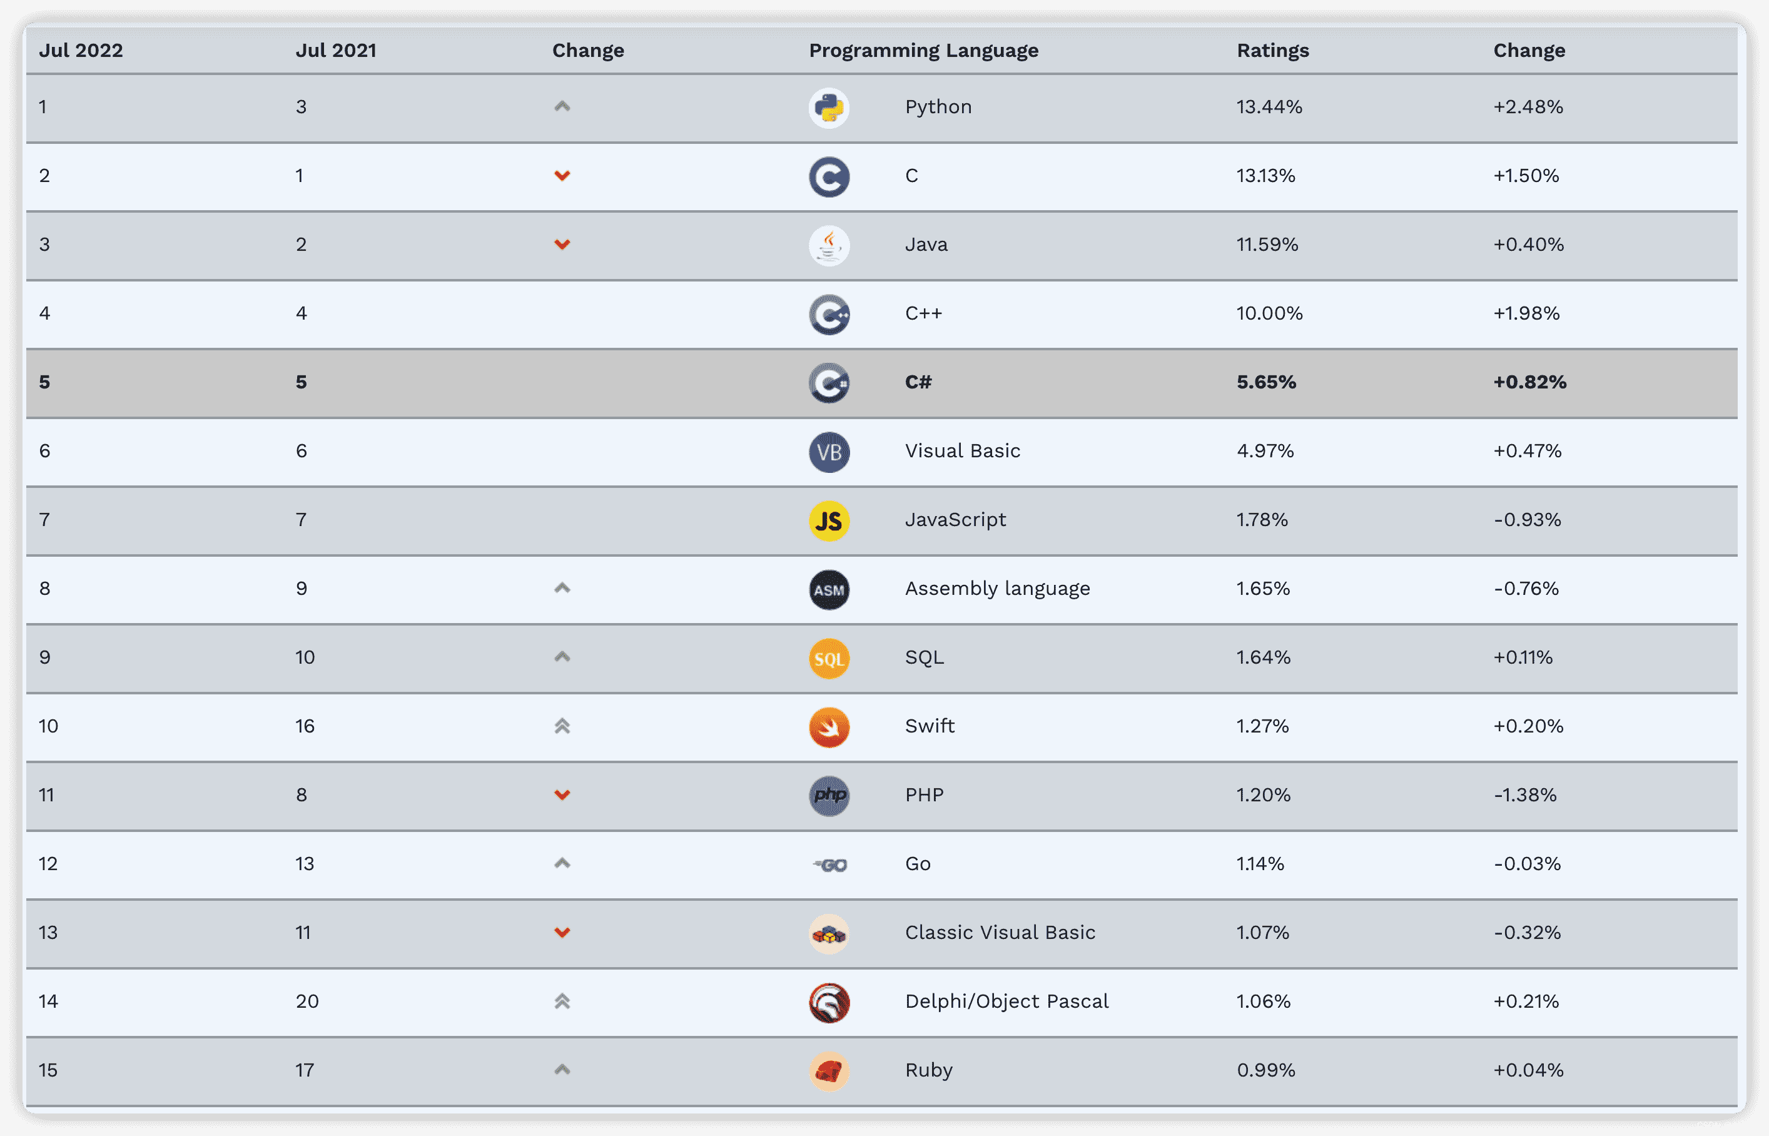
Task: Click the red down arrow in PHP row
Action: pyautogui.click(x=562, y=795)
